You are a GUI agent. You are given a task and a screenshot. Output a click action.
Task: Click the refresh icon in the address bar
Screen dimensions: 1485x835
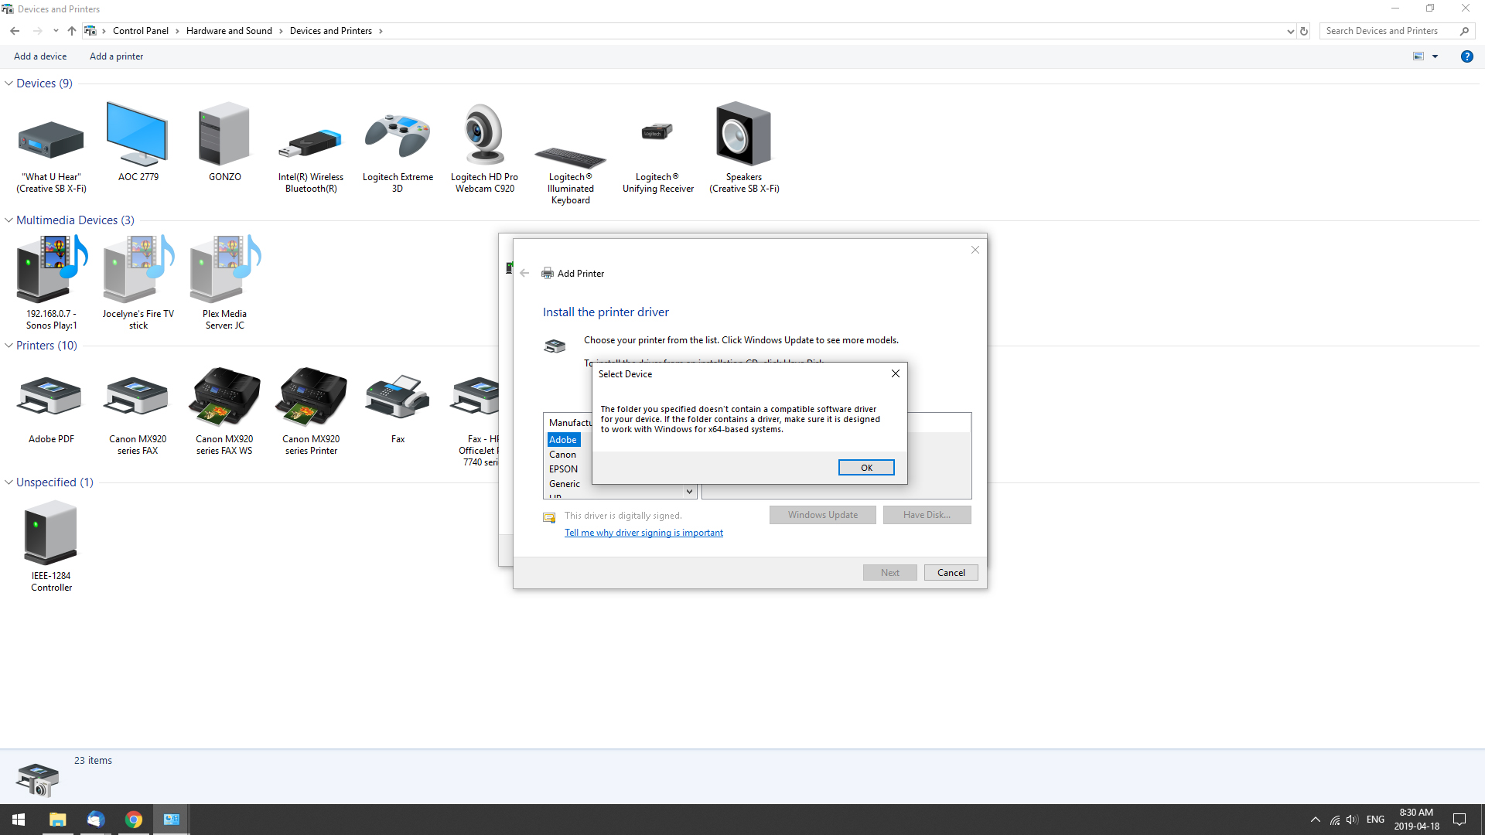(1304, 31)
